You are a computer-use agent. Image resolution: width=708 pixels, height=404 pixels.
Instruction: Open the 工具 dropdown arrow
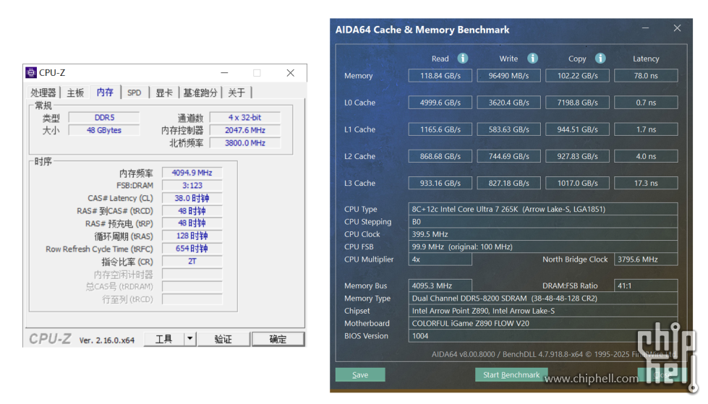[189, 339]
